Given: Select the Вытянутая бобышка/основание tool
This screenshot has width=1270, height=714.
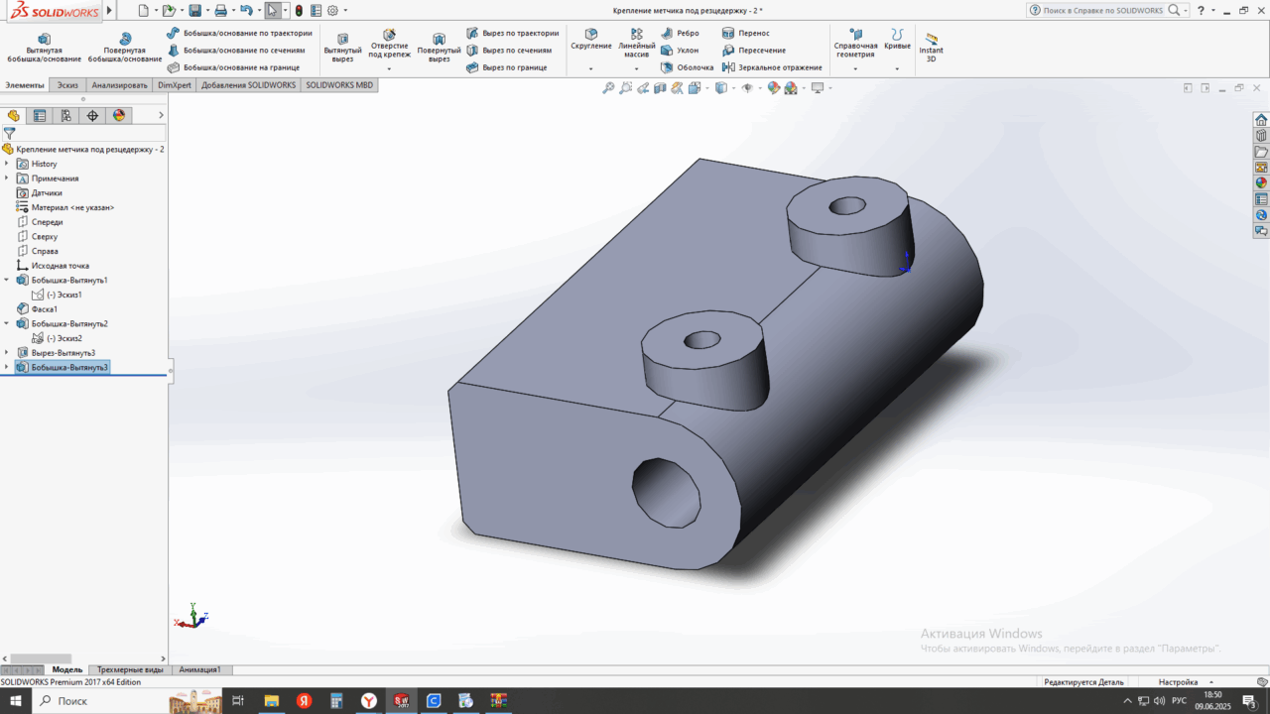Looking at the screenshot, I should click(44, 47).
